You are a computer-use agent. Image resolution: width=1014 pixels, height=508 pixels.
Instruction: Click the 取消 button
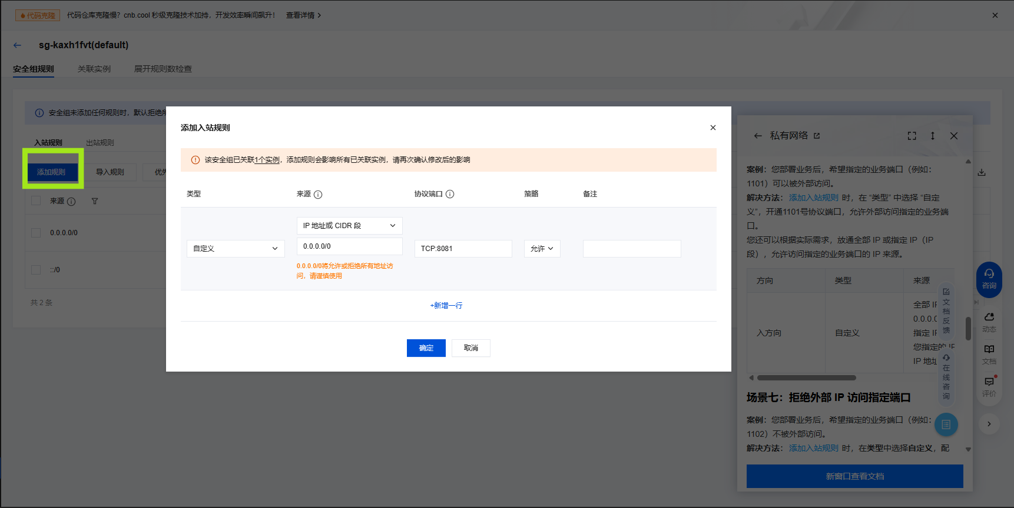[470, 348]
